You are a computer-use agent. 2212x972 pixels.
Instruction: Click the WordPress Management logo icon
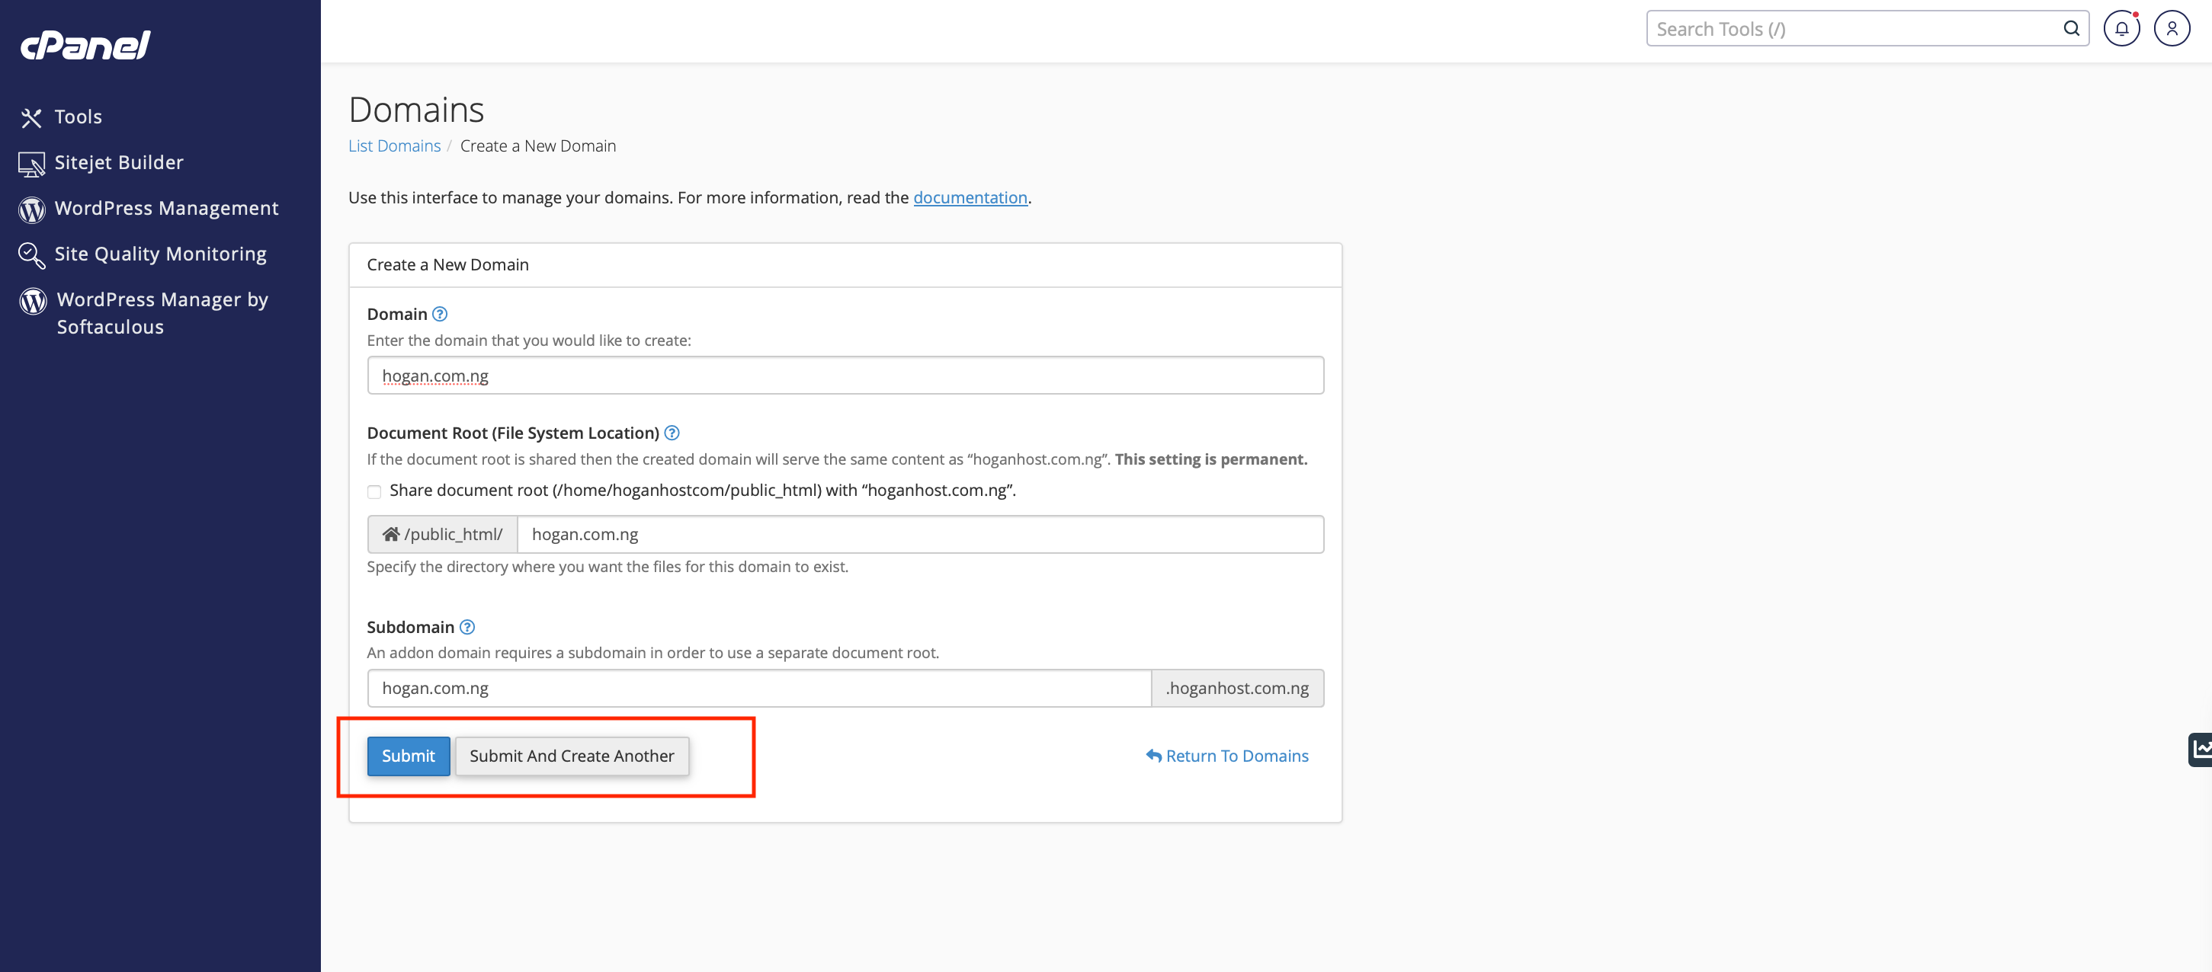tap(32, 209)
